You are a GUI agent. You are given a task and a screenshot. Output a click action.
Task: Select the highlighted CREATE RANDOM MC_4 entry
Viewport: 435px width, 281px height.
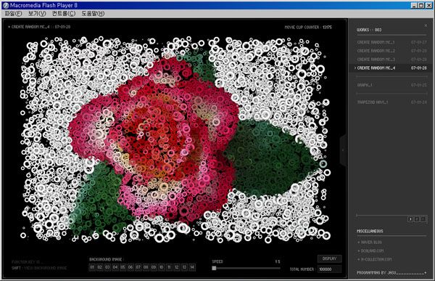click(390, 68)
